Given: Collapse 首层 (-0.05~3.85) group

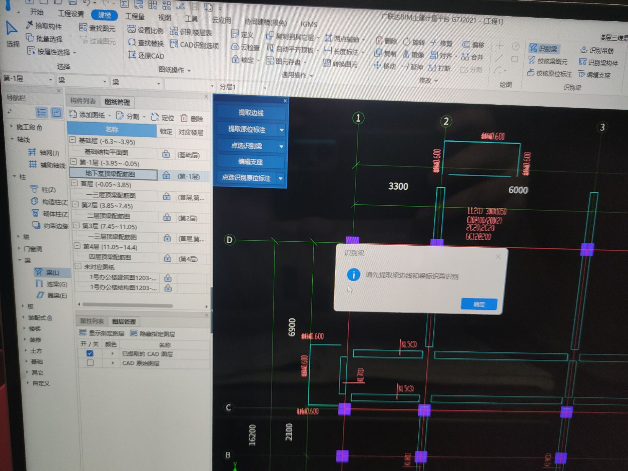Looking at the screenshot, I should [74, 183].
